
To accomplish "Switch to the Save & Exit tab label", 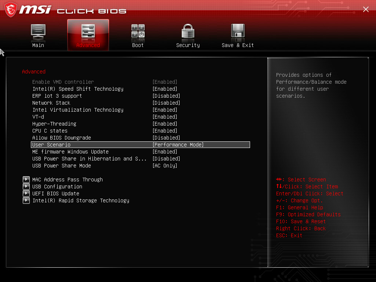I will [238, 45].
